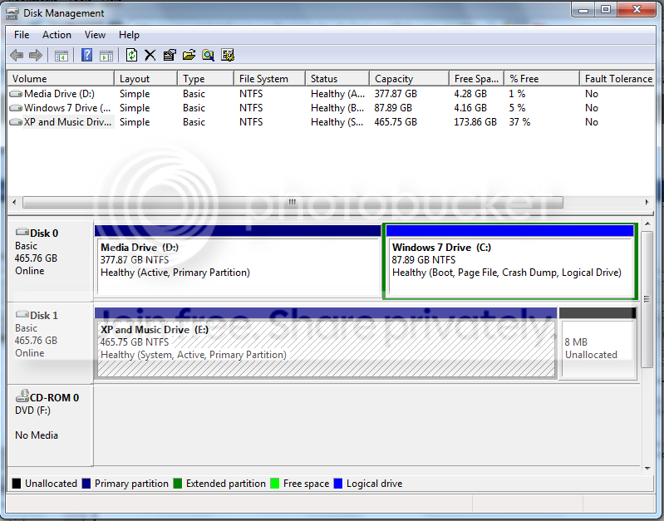Select the 8 MB Unallocated block
This screenshot has height=521, width=664.
(x=598, y=342)
